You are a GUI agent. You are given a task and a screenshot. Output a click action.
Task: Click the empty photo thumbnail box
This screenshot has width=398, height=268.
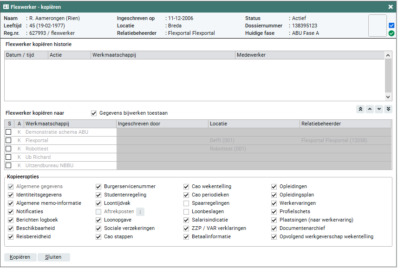pos(377,26)
